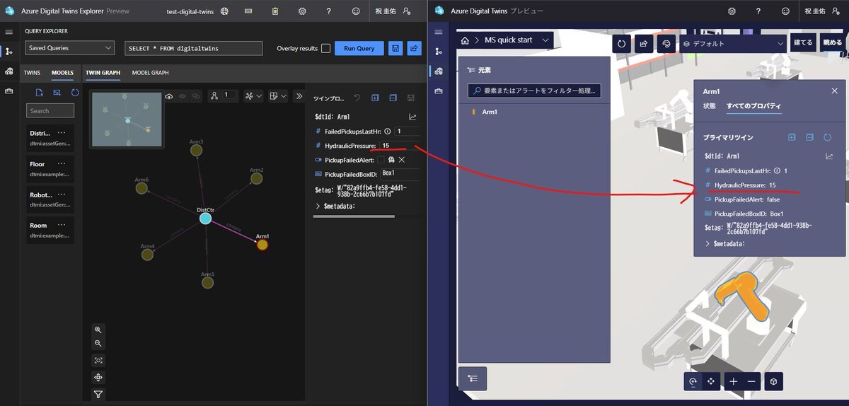Screen dimensions: 849x406
Task: Open keyboard shortcuts icon in Explorer header
Action: [248, 11]
